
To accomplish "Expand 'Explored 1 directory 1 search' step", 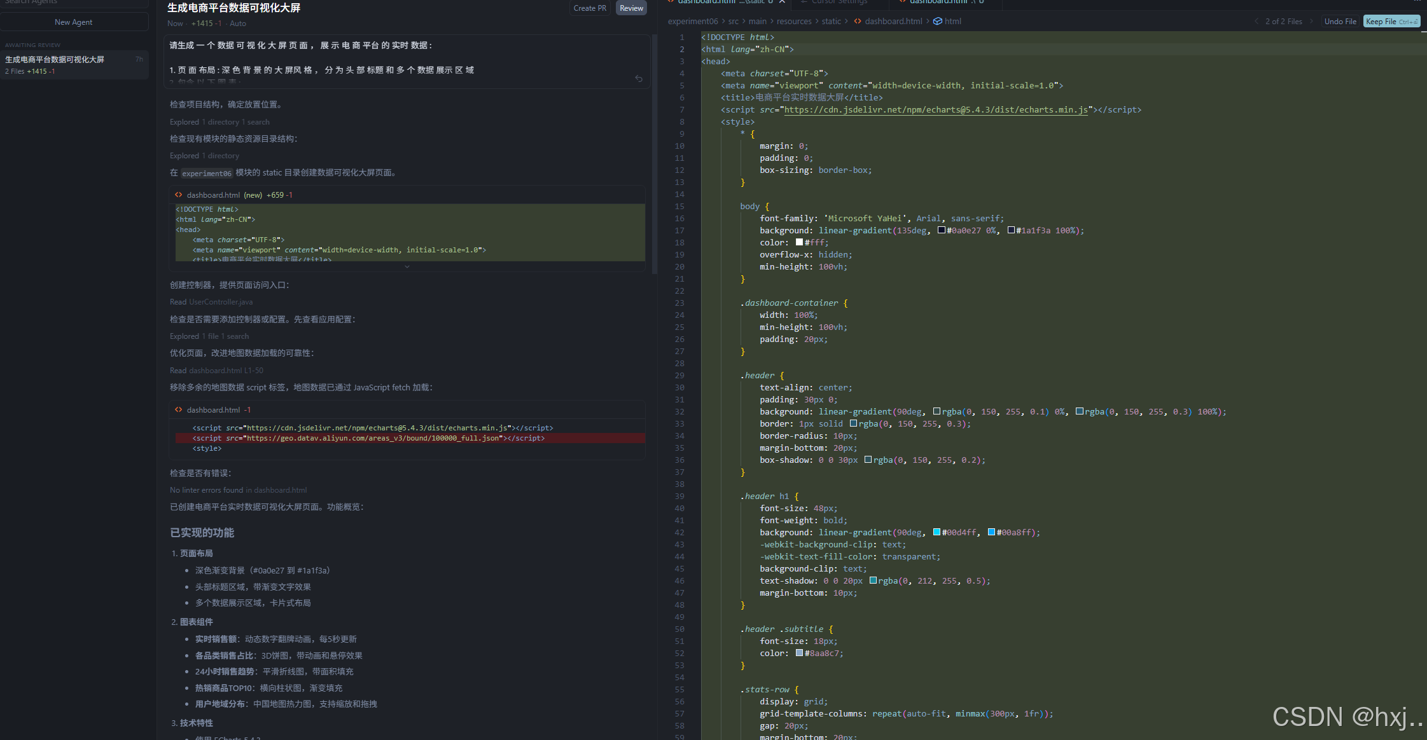I will coord(219,122).
